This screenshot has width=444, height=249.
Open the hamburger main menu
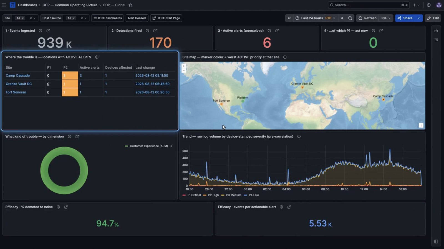click(4, 5)
